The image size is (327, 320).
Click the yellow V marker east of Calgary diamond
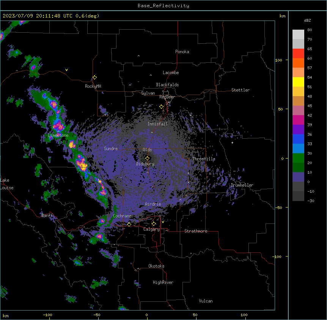163,222
